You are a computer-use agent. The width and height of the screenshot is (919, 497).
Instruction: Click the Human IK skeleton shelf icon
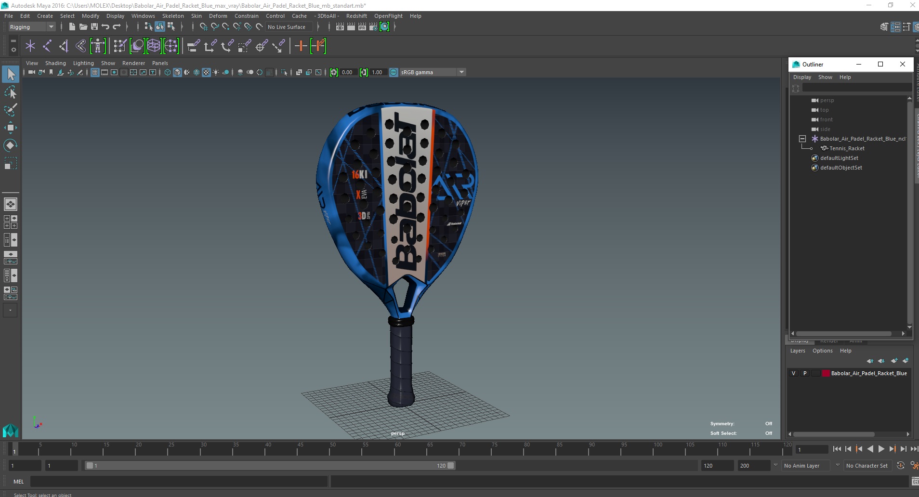click(x=98, y=46)
